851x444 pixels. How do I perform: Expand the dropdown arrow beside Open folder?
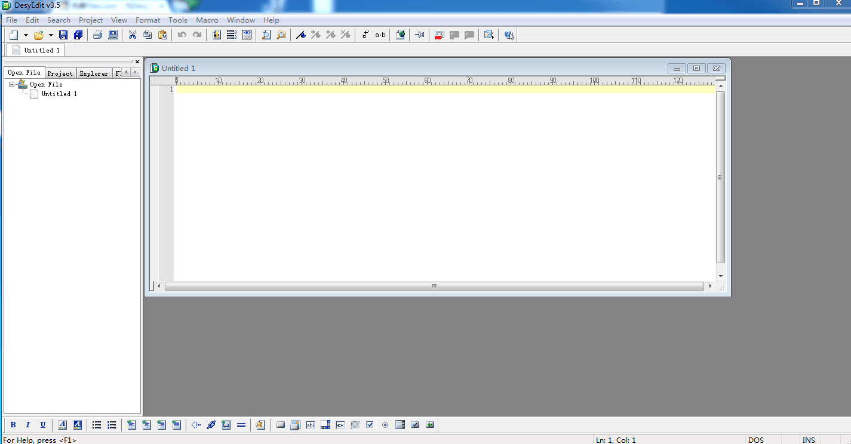coord(51,35)
